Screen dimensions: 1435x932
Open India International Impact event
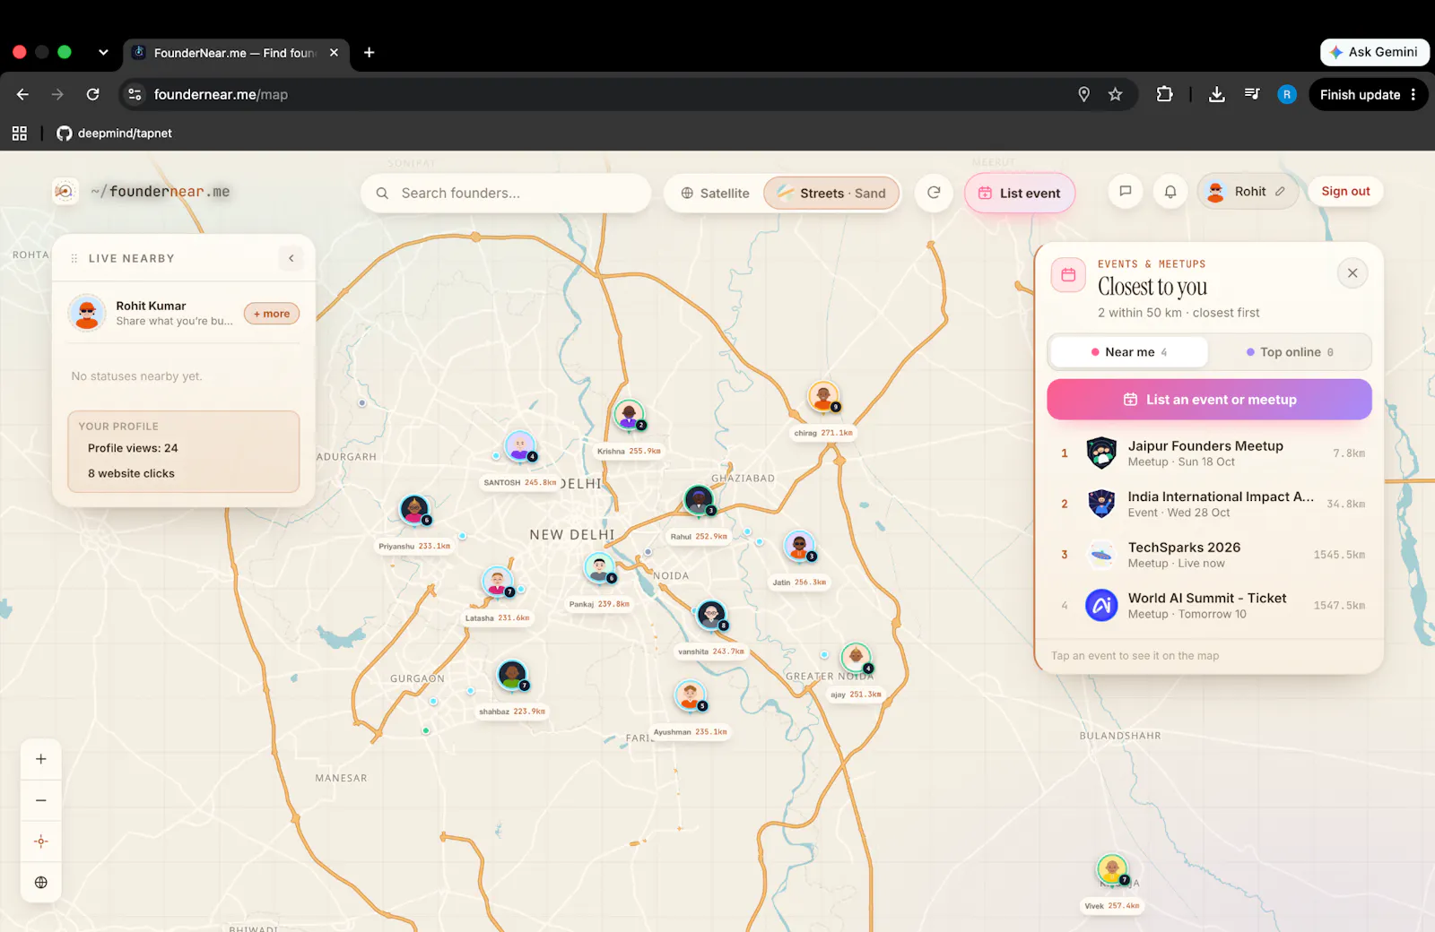click(x=1210, y=504)
